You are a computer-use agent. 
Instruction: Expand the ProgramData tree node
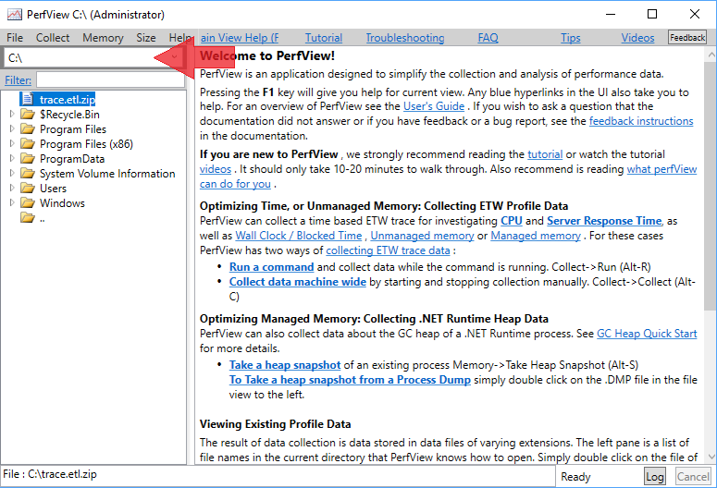[x=12, y=158]
